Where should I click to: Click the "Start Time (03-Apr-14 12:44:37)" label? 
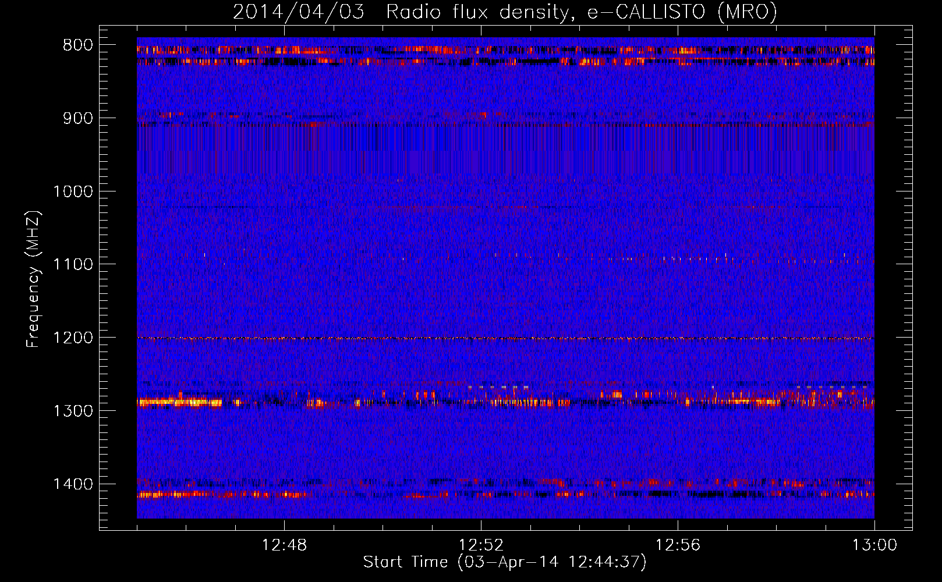505,562
